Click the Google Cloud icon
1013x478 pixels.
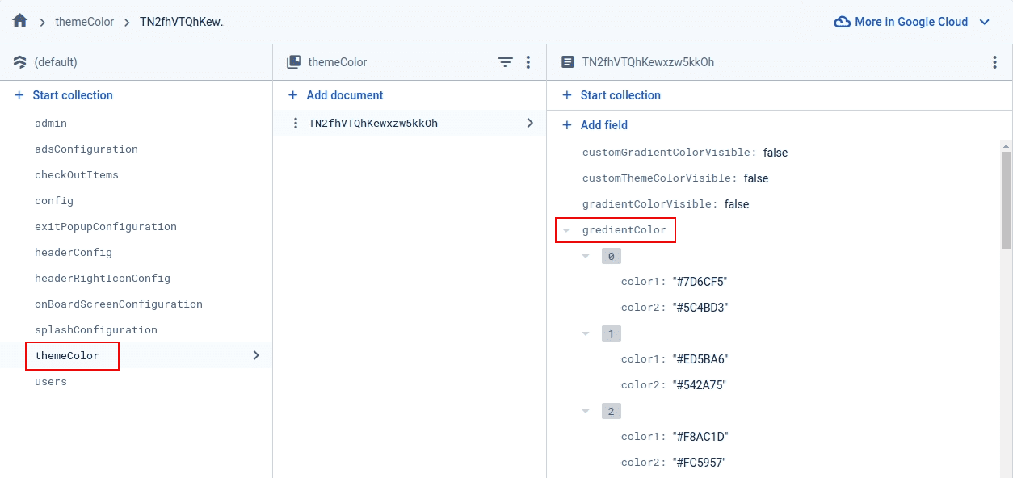[842, 22]
